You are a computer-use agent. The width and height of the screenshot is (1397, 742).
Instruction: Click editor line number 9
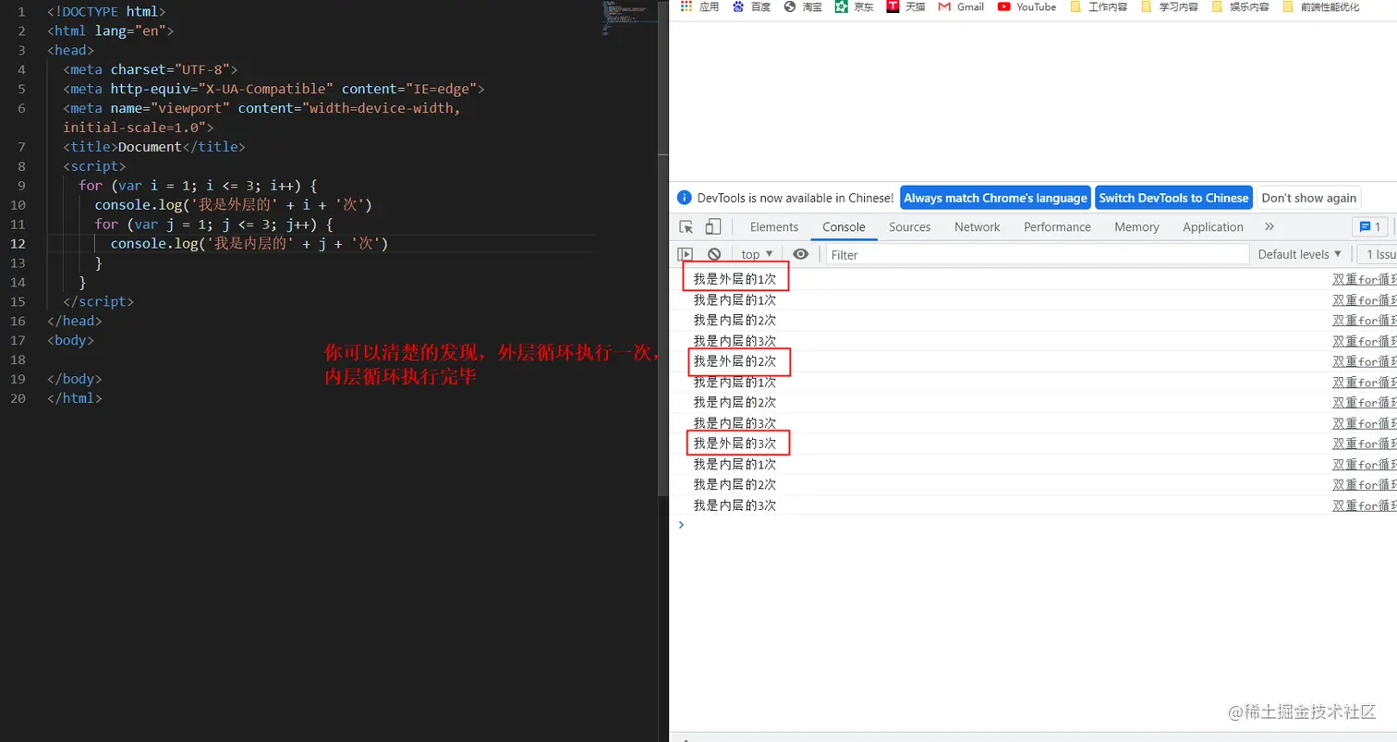(22, 186)
